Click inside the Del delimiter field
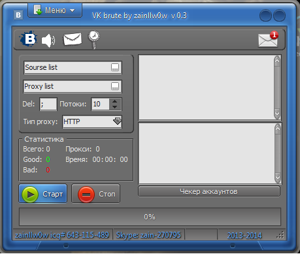 (48, 104)
